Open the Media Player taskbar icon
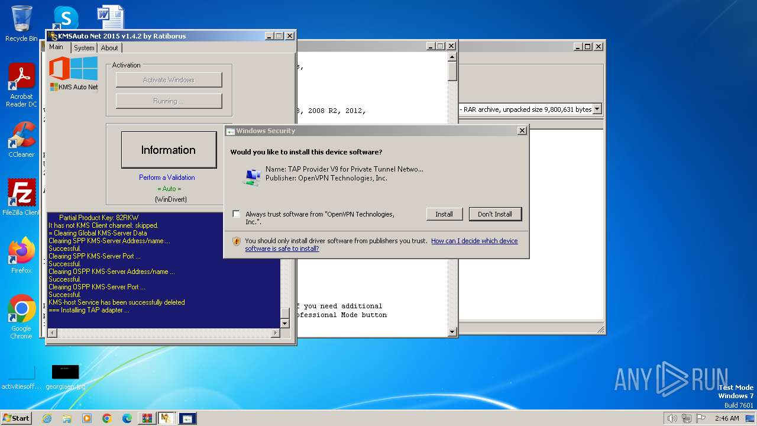The image size is (757, 426). pyautogui.click(x=87, y=418)
